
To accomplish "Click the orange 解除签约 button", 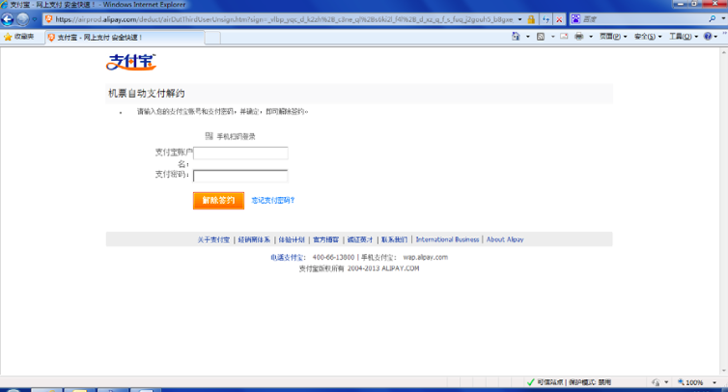I will [218, 201].
